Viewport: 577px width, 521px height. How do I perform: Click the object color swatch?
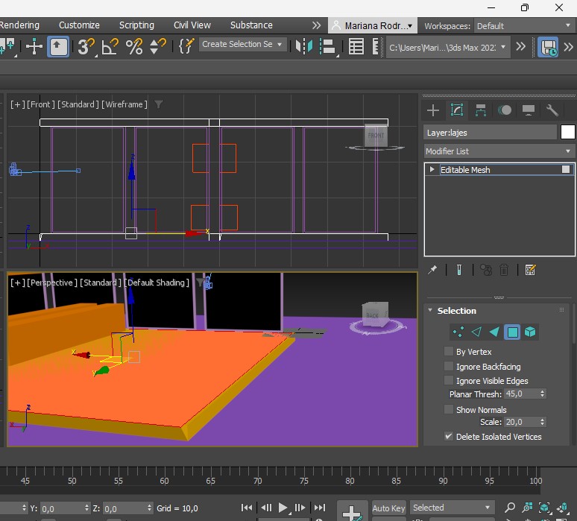[x=568, y=132]
